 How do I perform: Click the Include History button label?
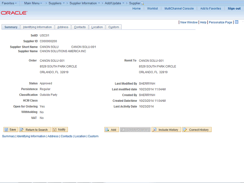[168, 130]
